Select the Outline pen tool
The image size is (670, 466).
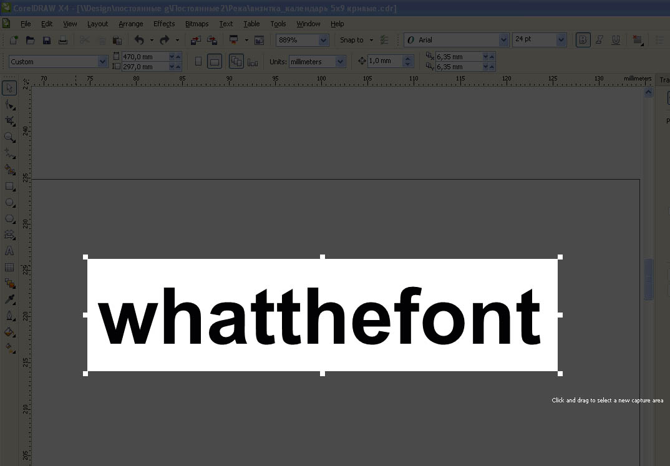coord(9,316)
